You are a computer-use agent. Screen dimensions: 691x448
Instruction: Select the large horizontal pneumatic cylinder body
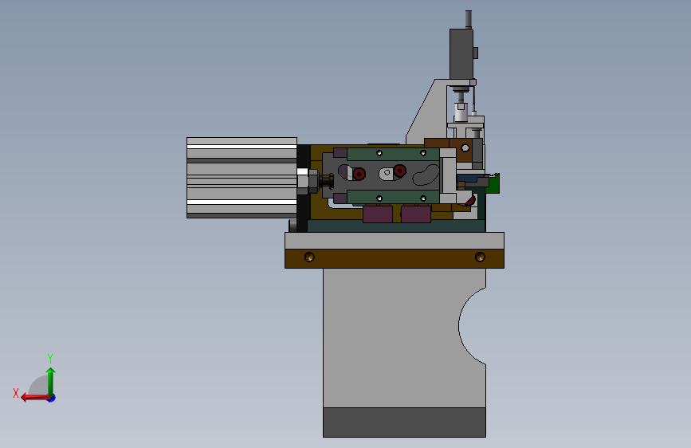(x=241, y=178)
